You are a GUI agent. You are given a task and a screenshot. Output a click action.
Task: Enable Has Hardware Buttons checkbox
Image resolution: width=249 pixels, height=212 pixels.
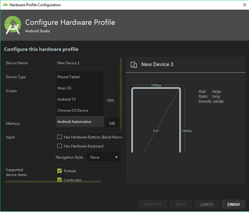(59, 137)
